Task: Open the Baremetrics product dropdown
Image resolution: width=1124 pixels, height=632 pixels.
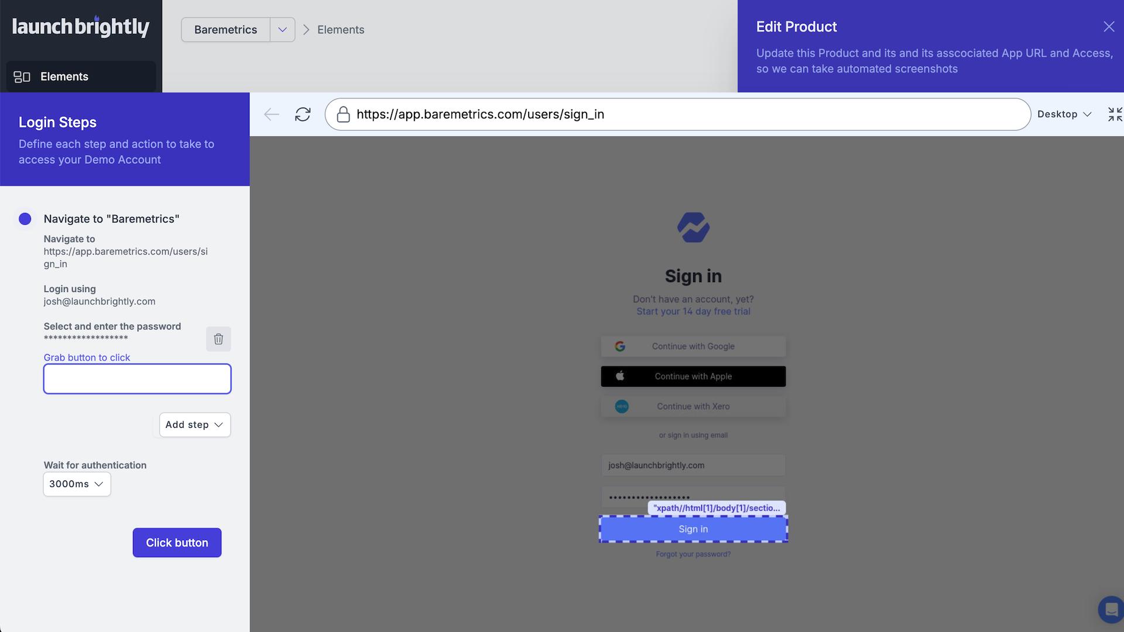Action: pos(283,29)
